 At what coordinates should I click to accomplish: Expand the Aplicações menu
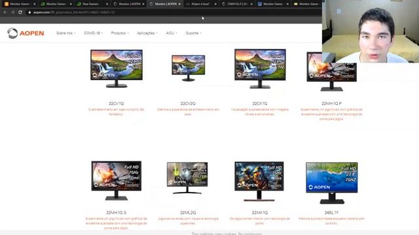pyautogui.click(x=147, y=33)
